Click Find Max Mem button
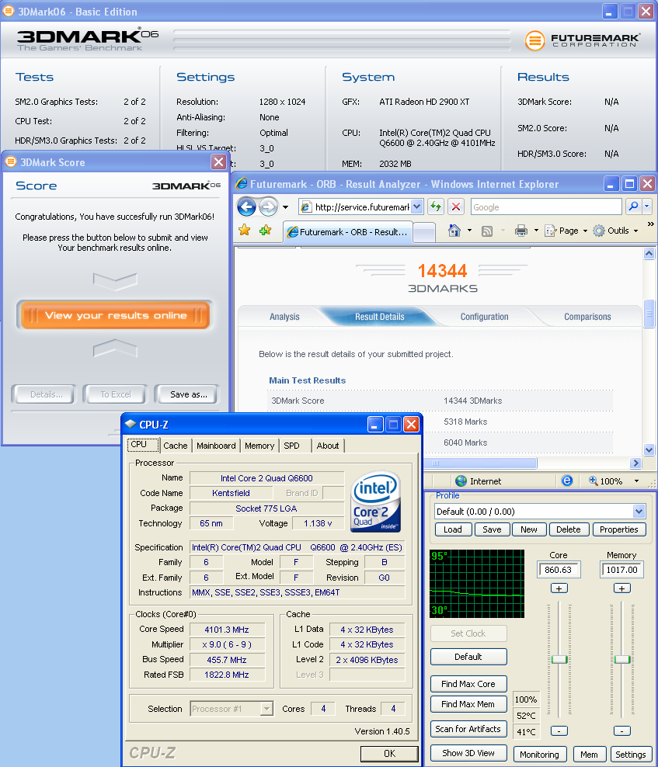658x767 pixels. point(468,704)
